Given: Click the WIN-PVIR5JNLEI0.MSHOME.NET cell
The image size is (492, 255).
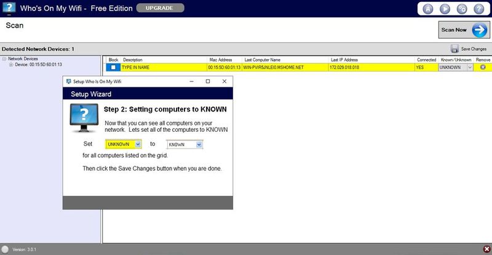Looking at the screenshot, I should coord(285,67).
